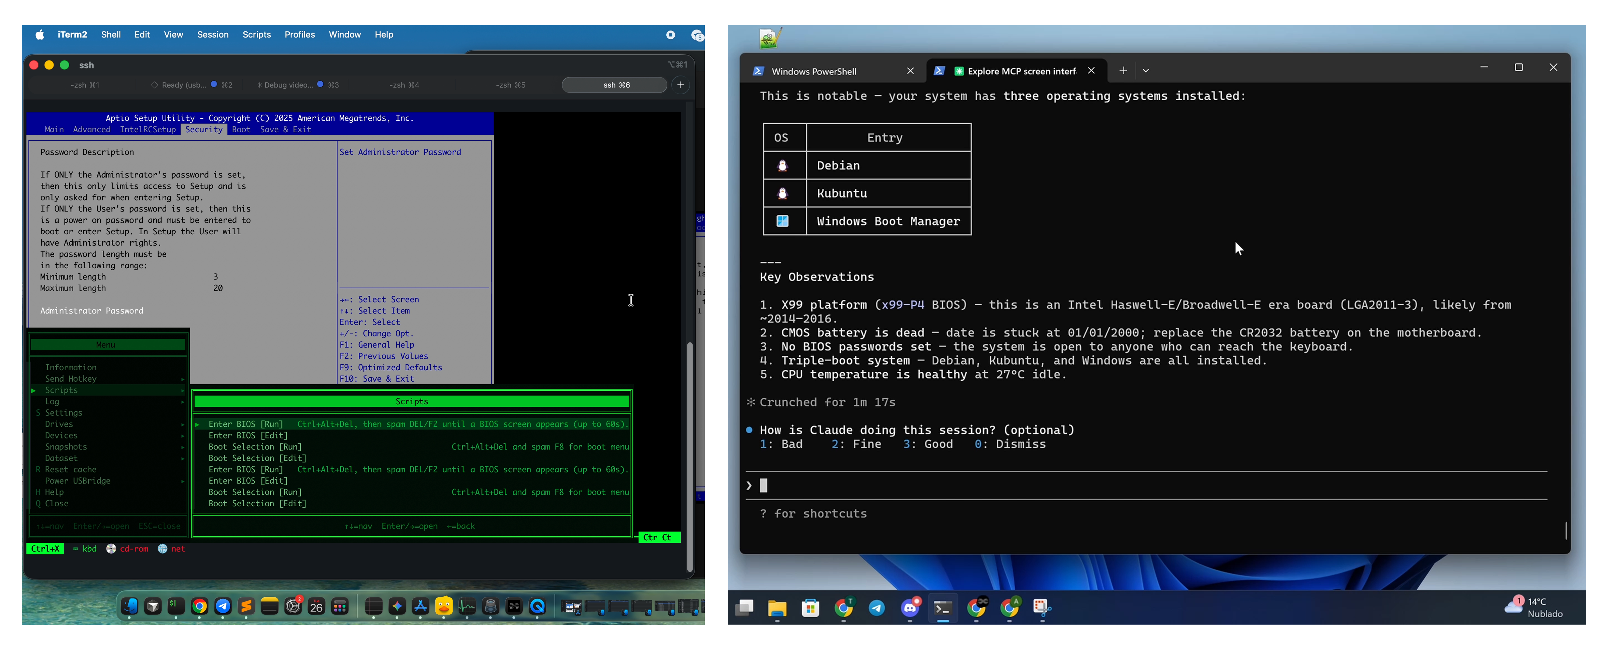
Task: Open Chrome with A profile badge on taskbar
Action: click(1009, 608)
